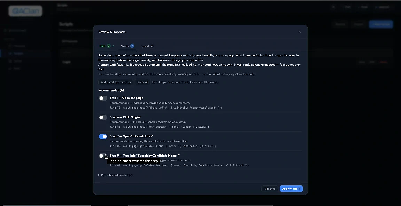Click the Step 7 — Open Candidates title

[131, 136]
